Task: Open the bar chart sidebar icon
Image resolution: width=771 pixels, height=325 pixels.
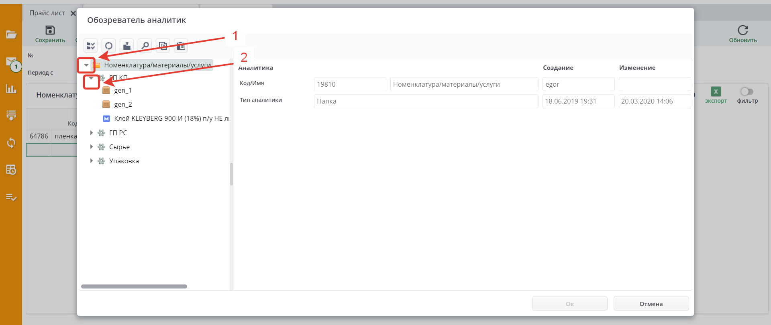Action: (x=11, y=89)
